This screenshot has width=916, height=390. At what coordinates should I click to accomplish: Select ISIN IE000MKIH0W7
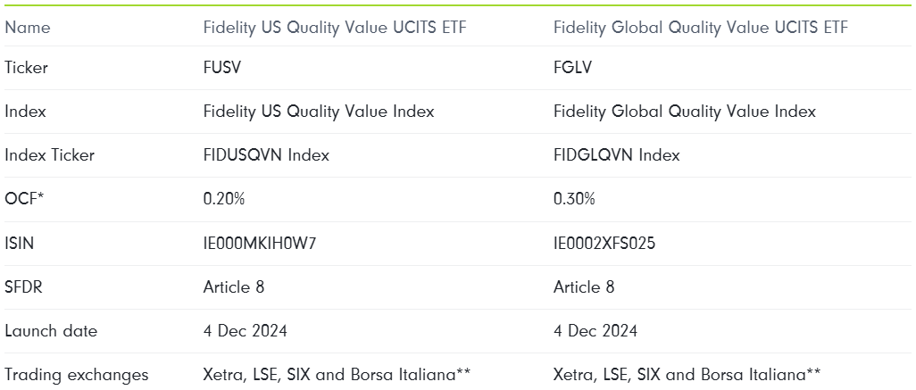coord(260,244)
